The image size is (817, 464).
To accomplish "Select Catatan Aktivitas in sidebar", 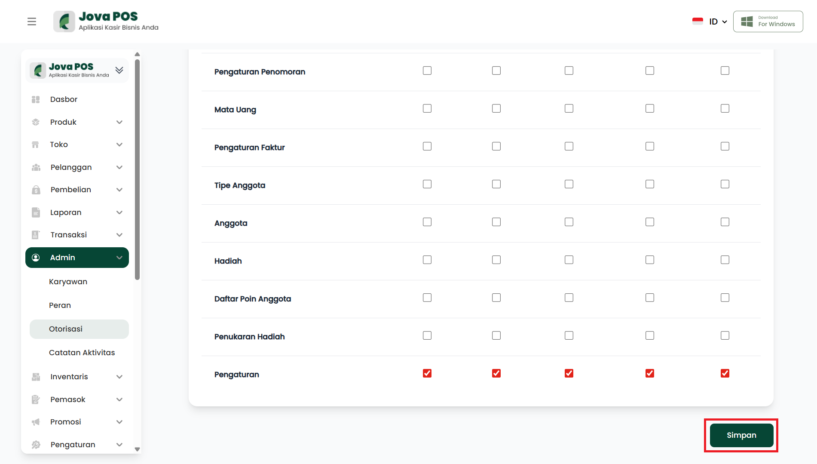I will tap(82, 353).
